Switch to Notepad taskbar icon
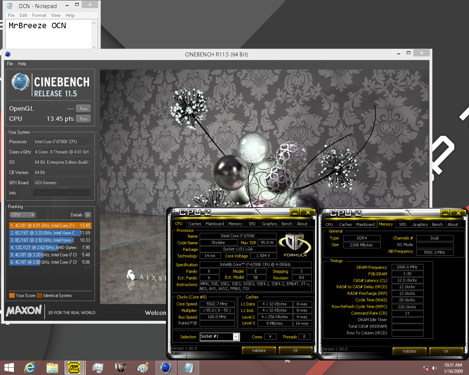This screenshot has width=469, height=375. (188, 368)
